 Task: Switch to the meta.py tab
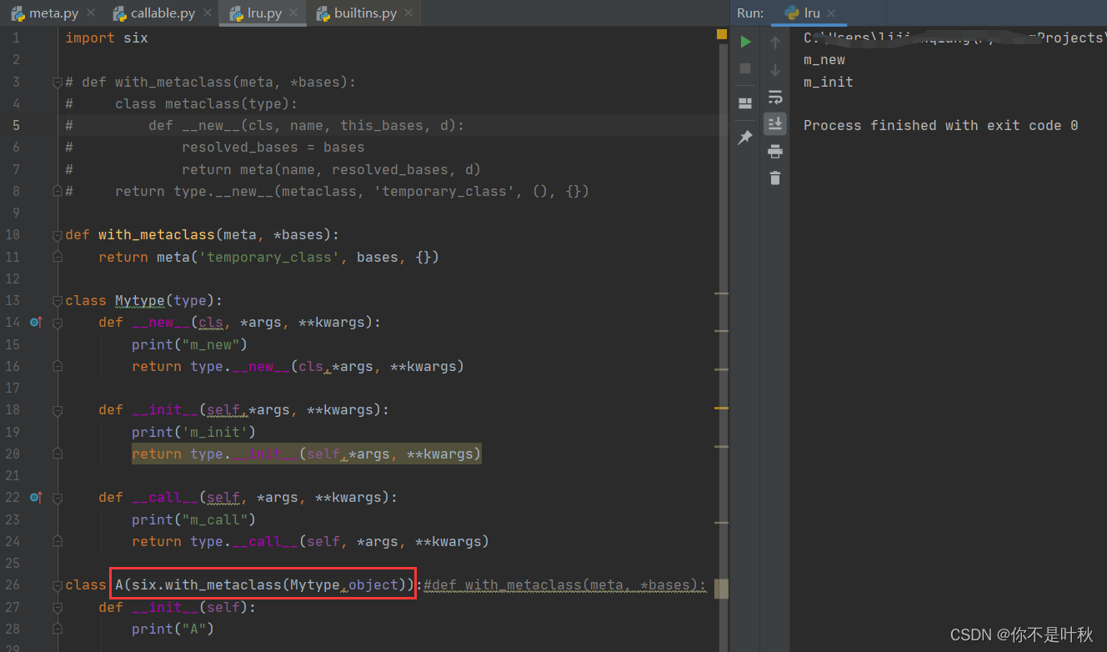point(52,13)
